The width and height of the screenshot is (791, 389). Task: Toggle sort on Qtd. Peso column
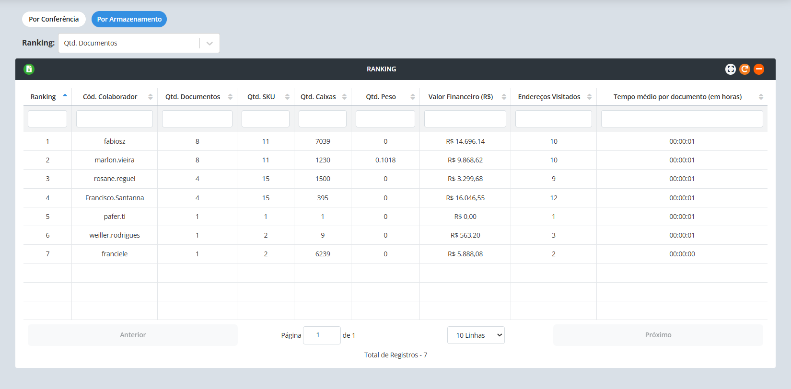coord(412,97)
